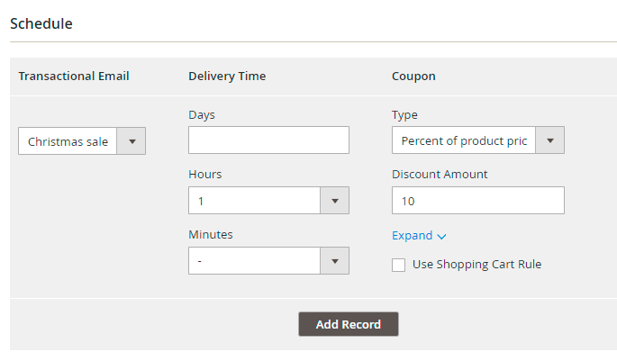The height and width of the screenshot is (361, 617).
Task: Click the Hours dropdown arrow button
Action: point(334,201)
